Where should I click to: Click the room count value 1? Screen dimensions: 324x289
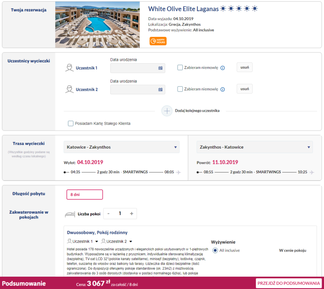tap(120, 213)
